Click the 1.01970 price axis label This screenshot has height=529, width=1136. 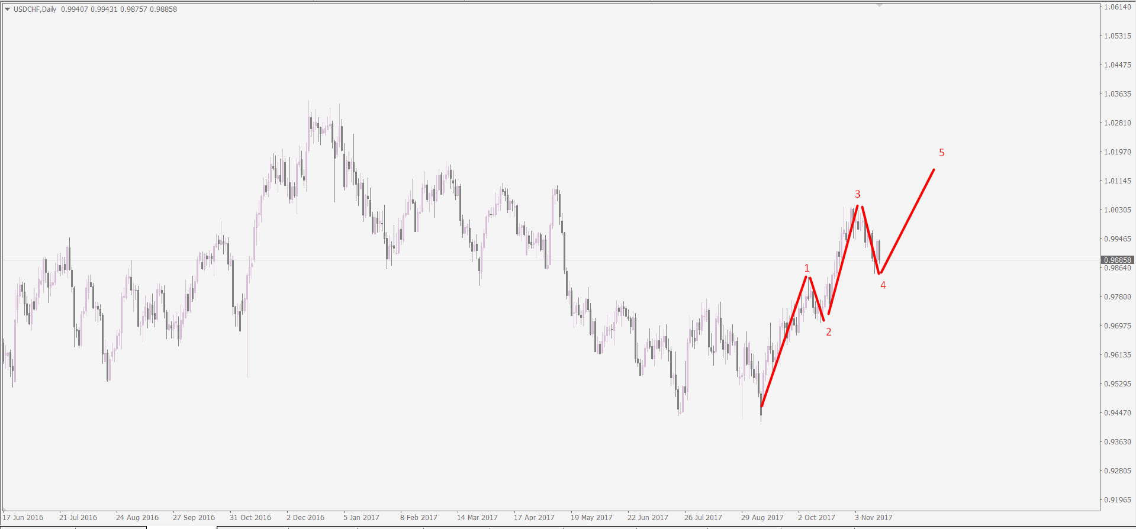(x=1118, y=152)
